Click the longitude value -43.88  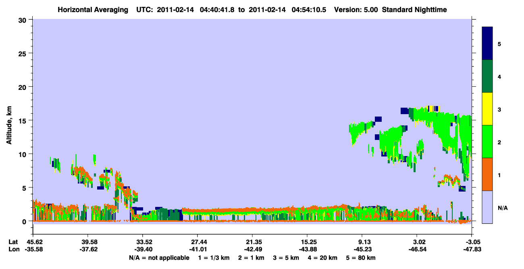307,250
